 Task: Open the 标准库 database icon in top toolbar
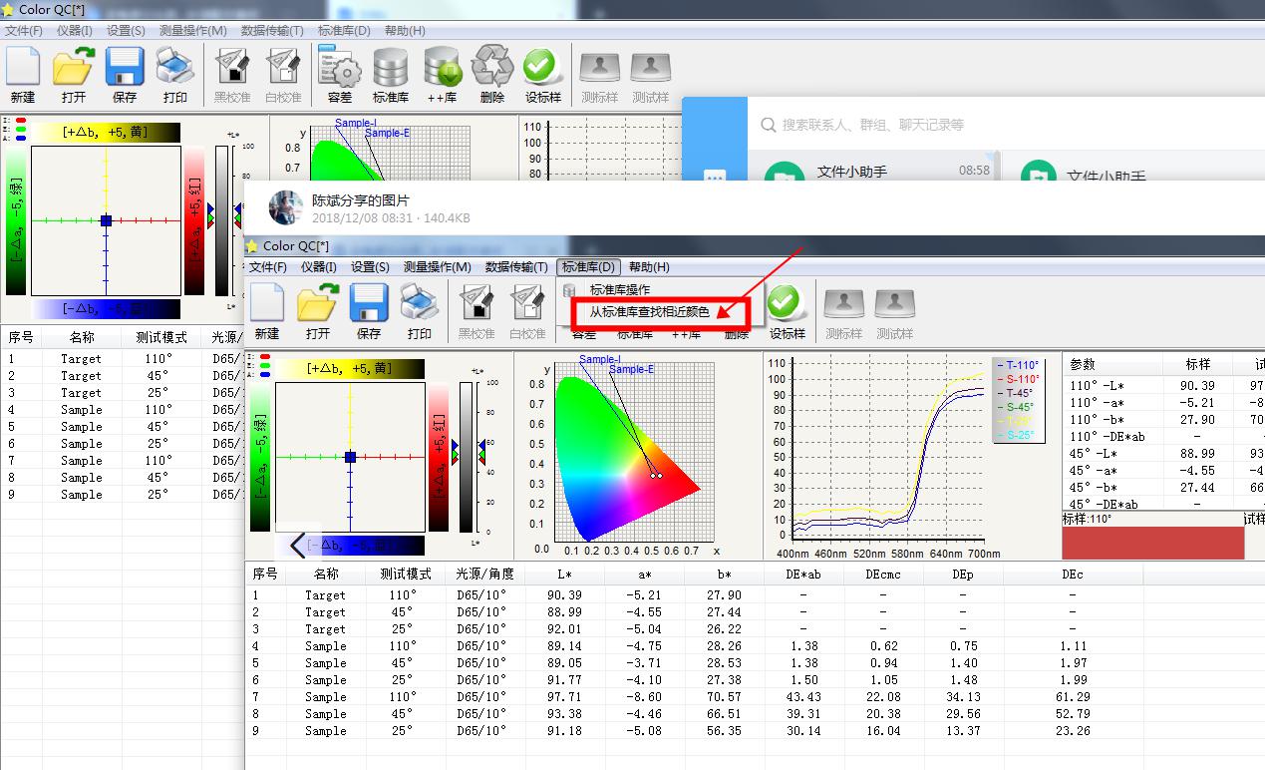pos(391,70)
